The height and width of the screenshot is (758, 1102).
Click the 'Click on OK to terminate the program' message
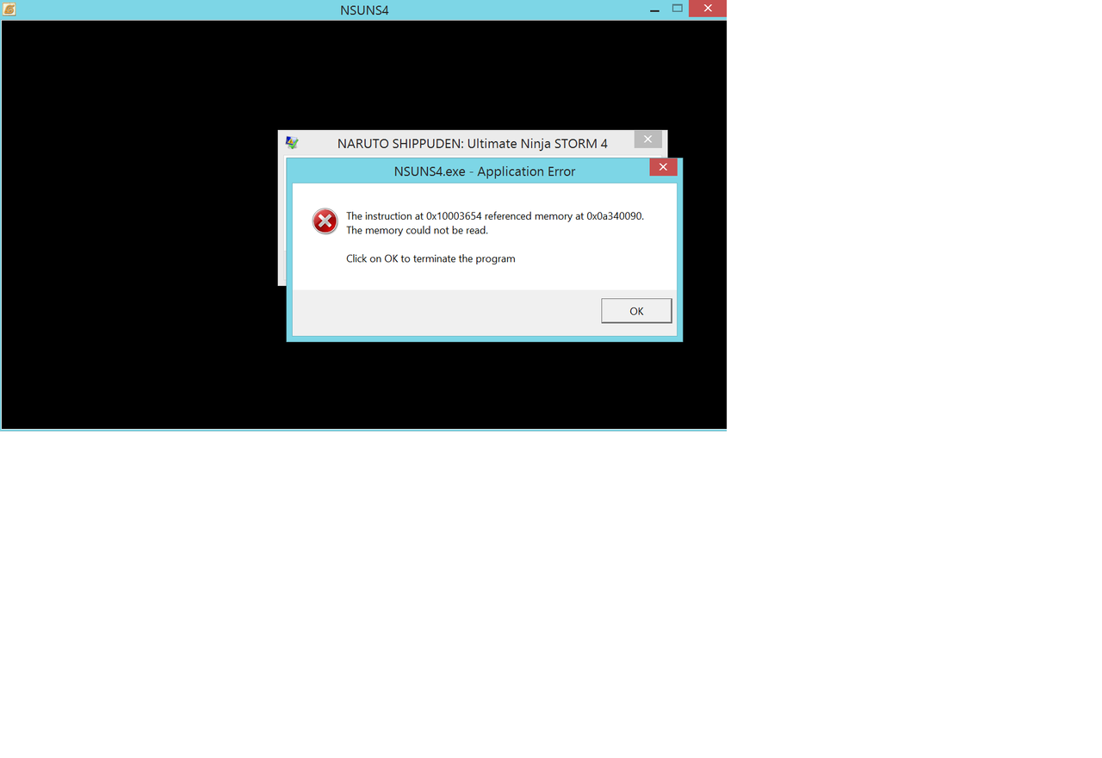[x=430, y=258]
